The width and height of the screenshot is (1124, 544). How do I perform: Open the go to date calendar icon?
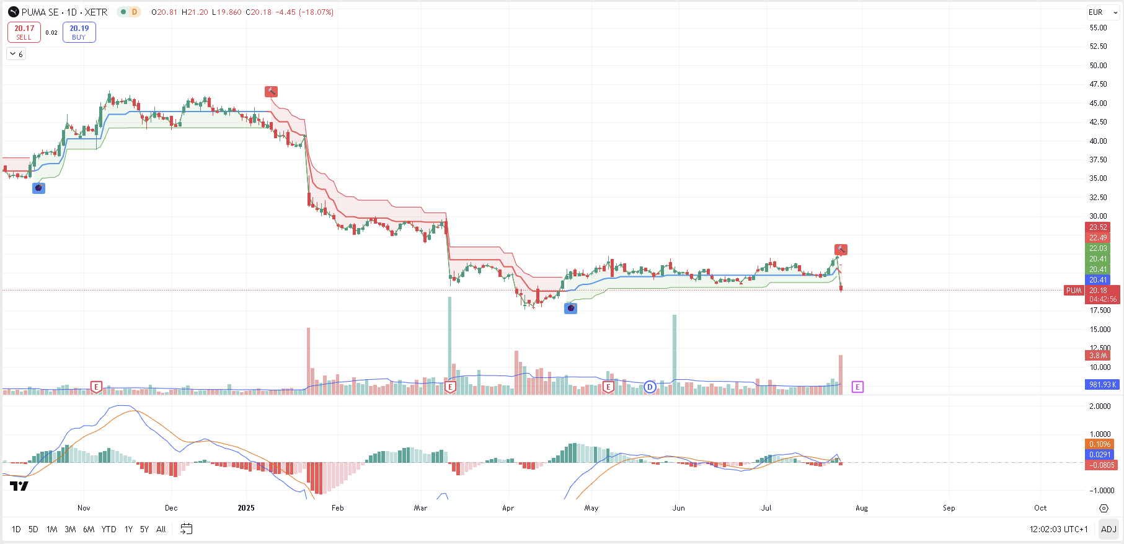click(x=187, y=529)
